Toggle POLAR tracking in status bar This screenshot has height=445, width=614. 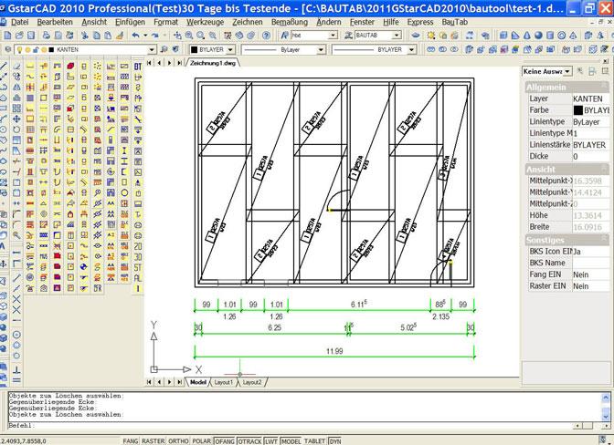202,440
